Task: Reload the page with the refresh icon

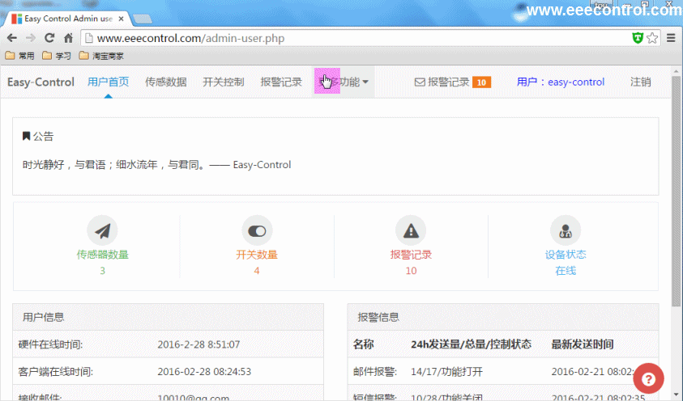Action: (49, 38)
